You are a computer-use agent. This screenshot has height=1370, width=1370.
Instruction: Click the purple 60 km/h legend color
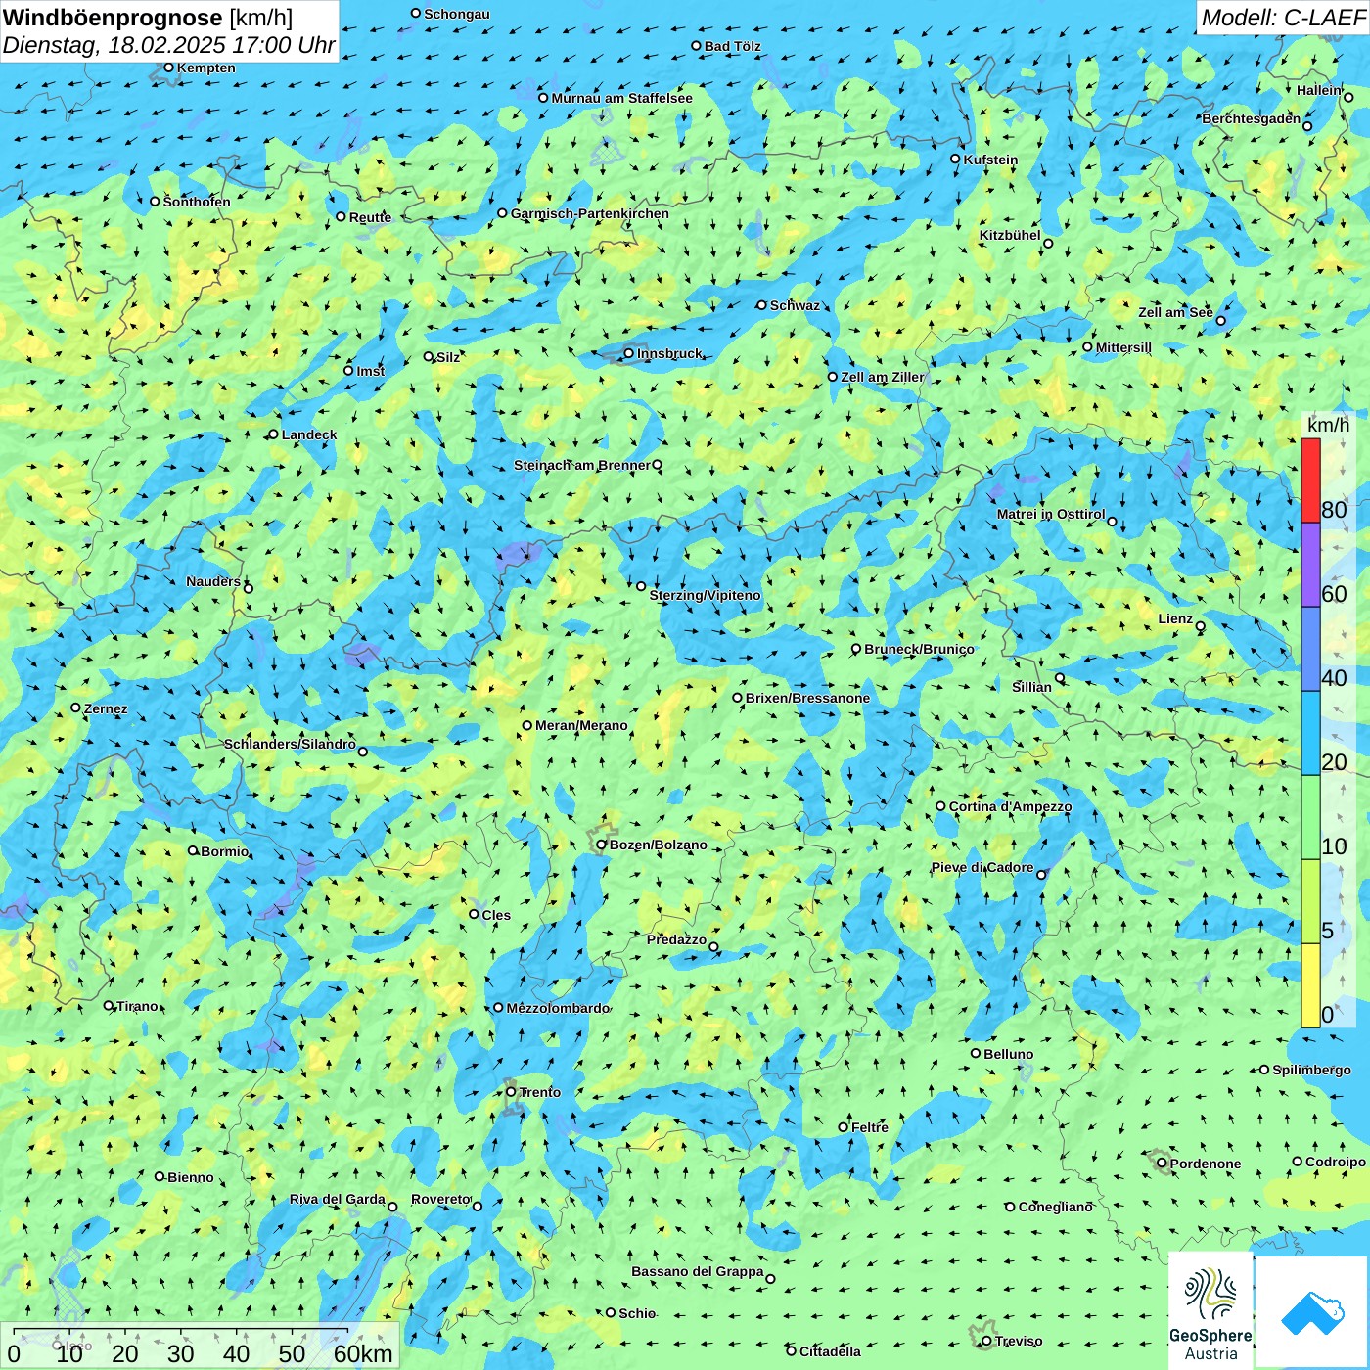pyautogui.click(x=1310, y=566)
